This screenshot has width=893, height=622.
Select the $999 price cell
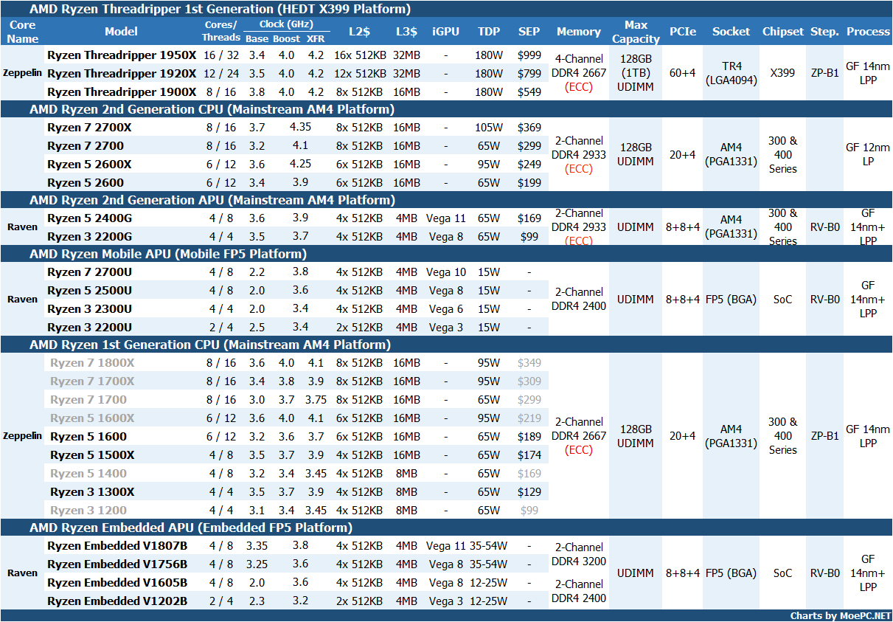tap(529, 55)
